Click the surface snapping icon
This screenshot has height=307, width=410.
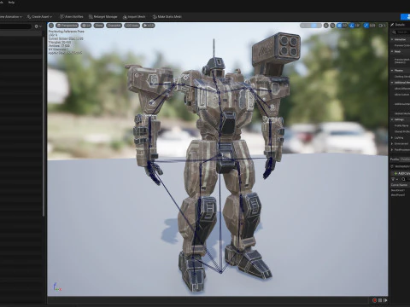click(332, 26)
